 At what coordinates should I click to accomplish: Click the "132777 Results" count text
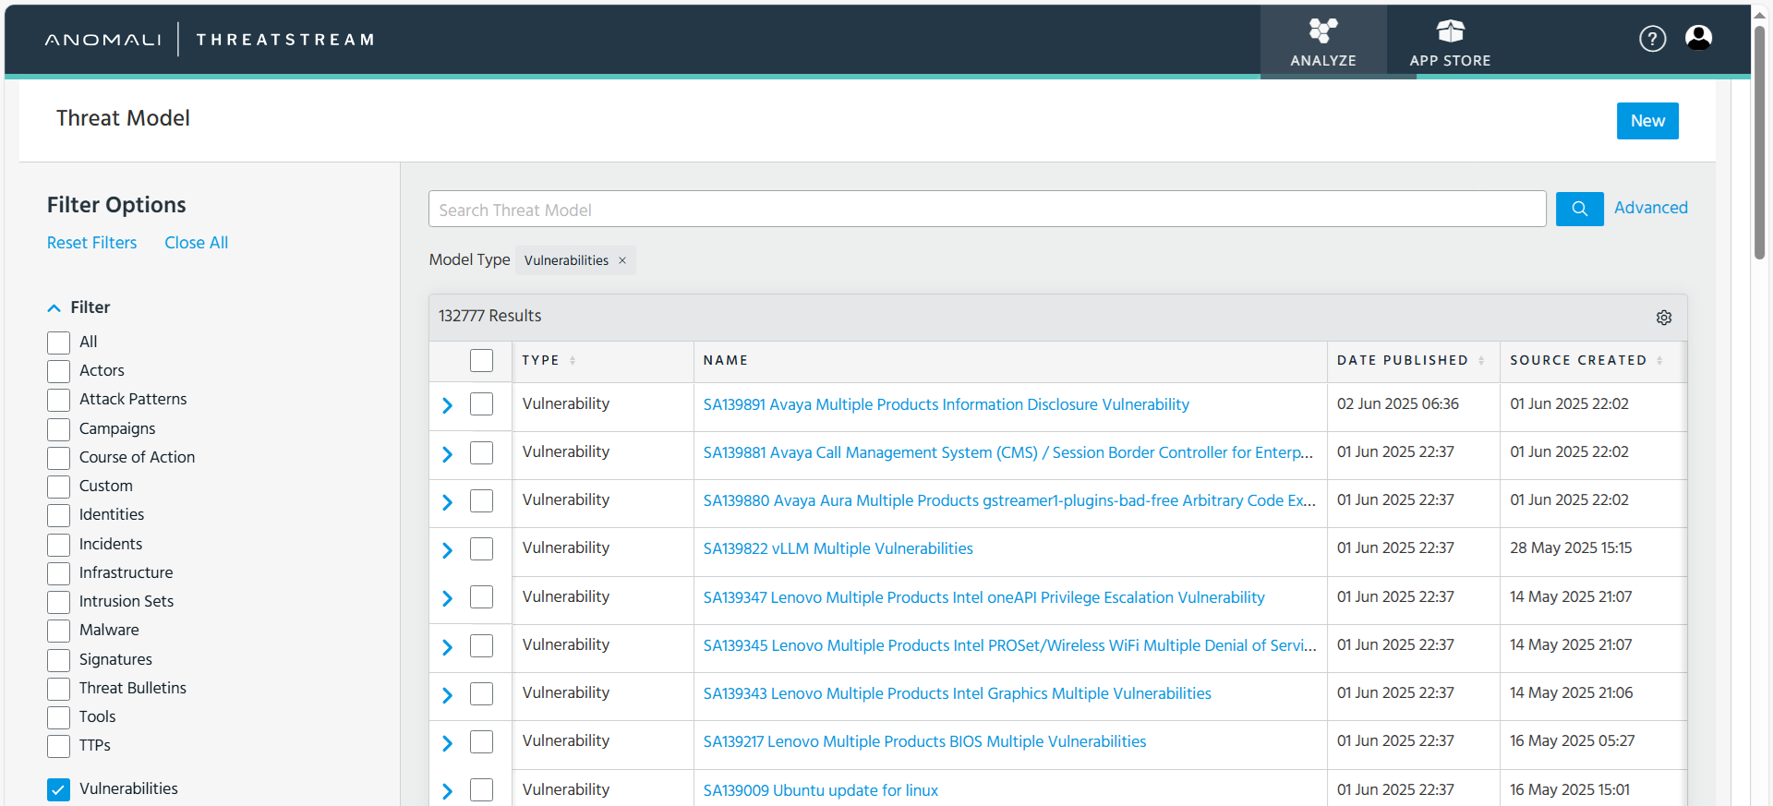(489, 316)
